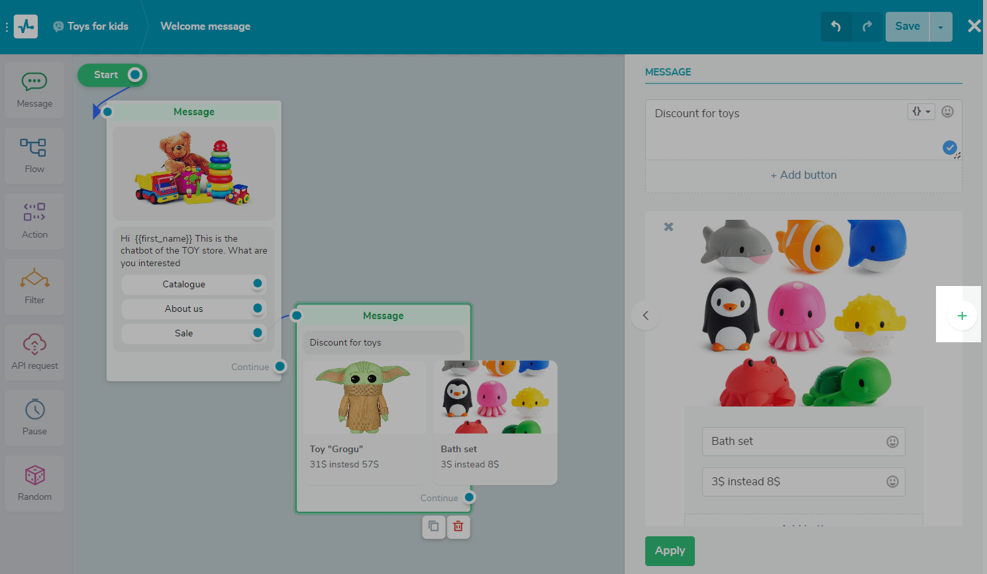Screen dimensions: 987x574
Task: Open emoji picker for message text
Action: pyautogui.click(x=948, y=111)
